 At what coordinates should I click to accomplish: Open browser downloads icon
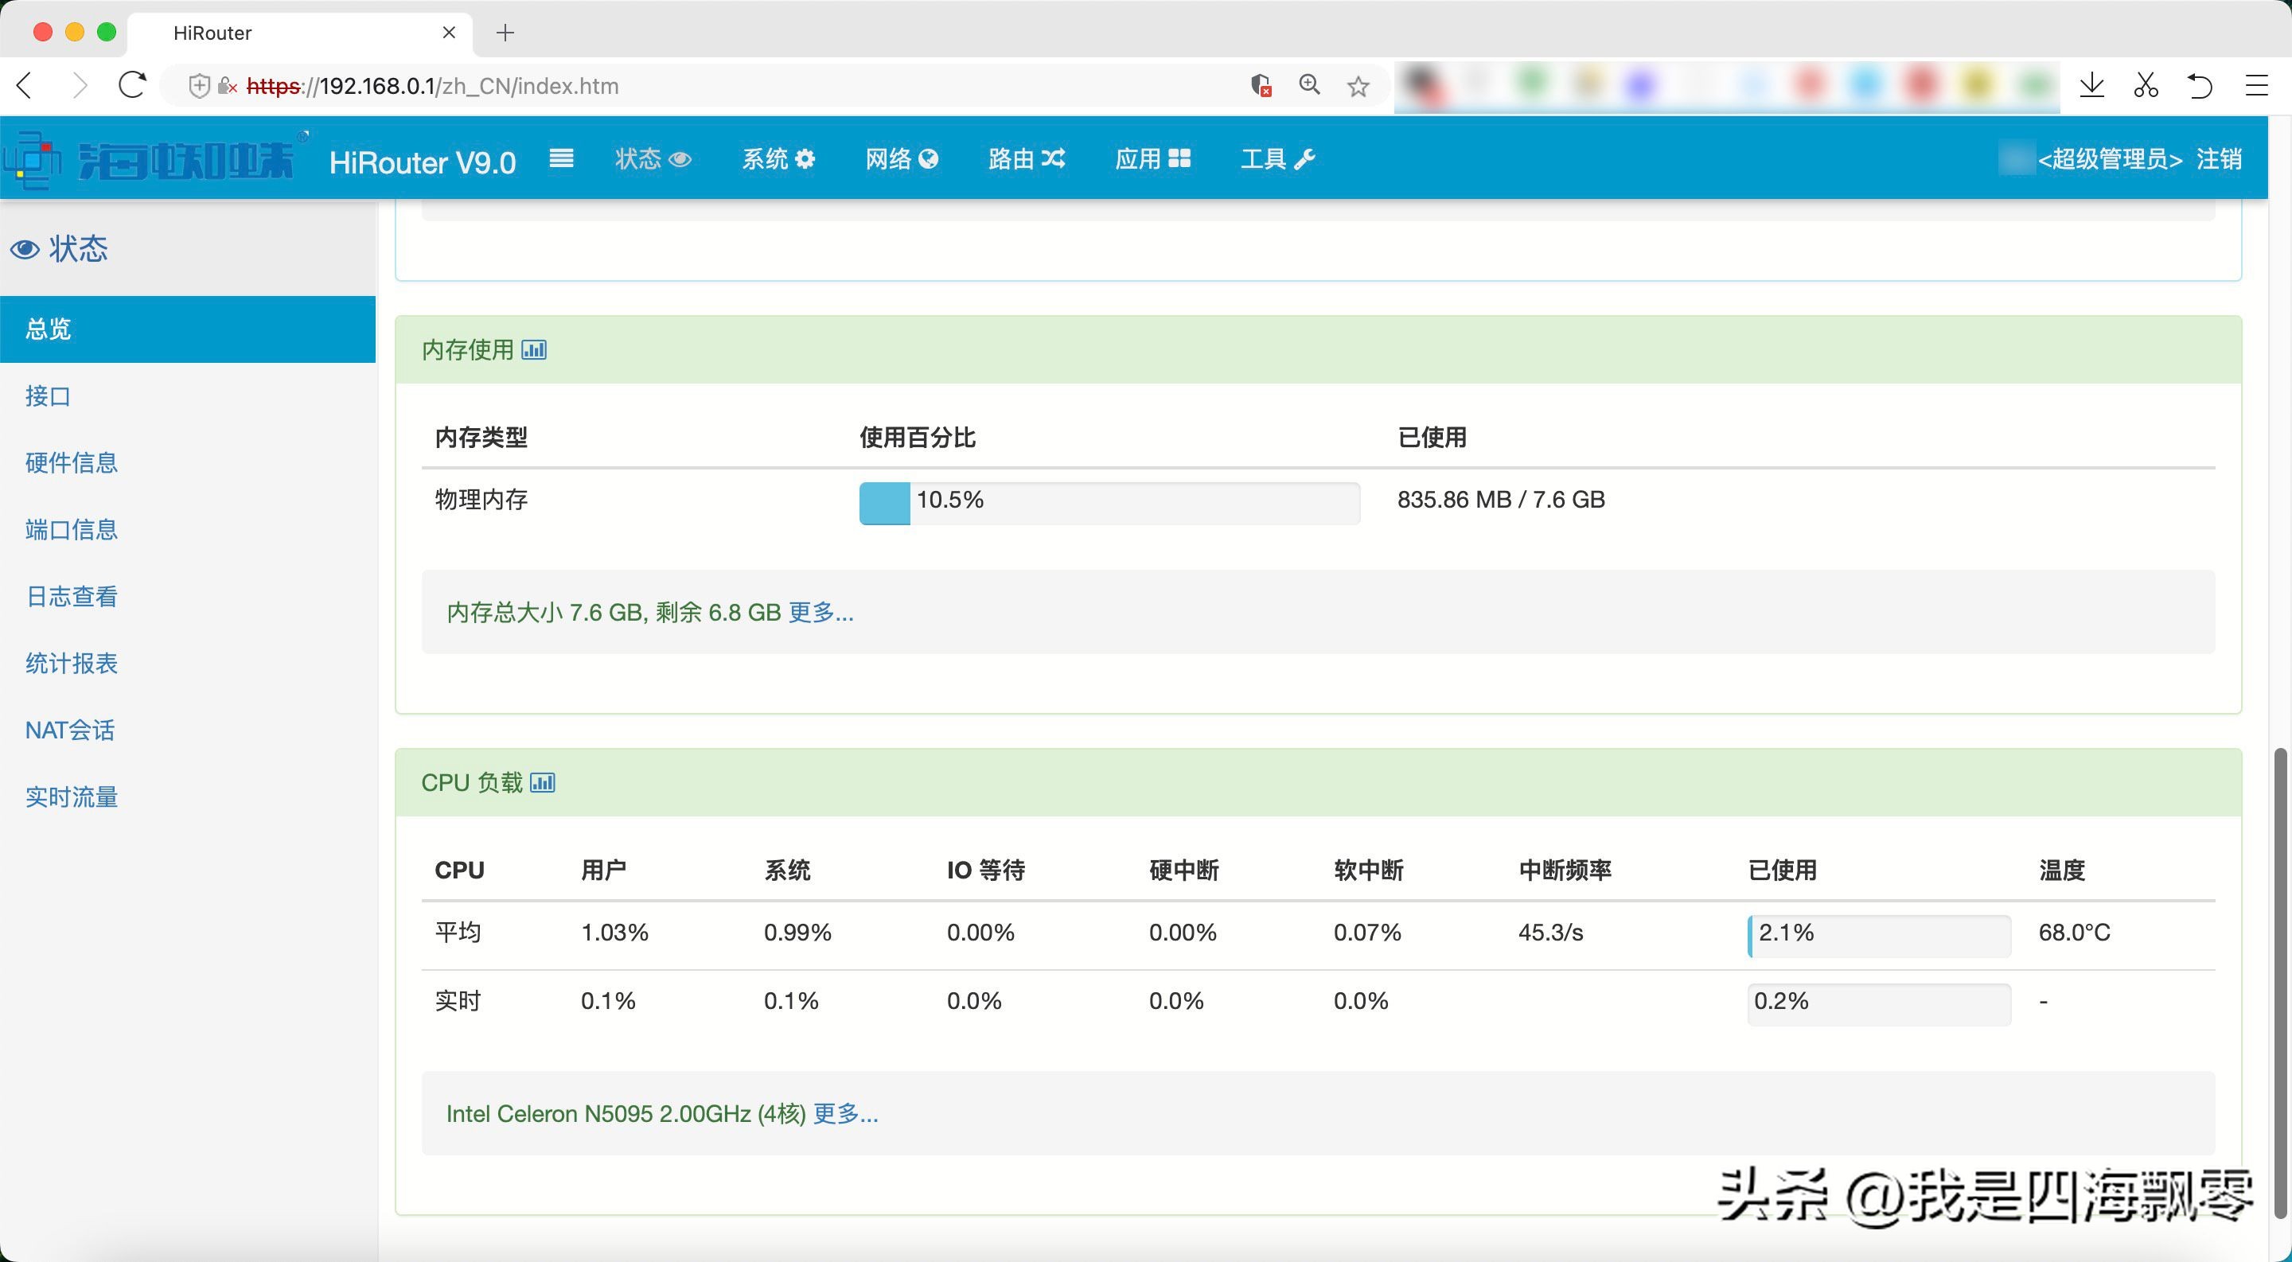click(2091, 86)
